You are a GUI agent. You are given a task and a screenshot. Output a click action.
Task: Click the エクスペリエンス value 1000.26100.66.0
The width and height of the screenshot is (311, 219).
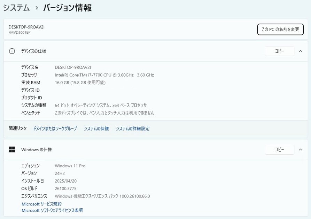(102, 196)
